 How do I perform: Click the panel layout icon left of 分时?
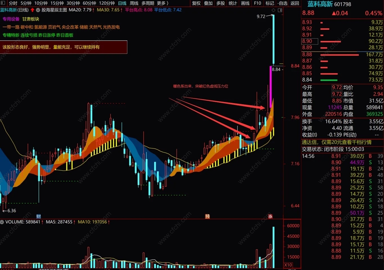3,3
